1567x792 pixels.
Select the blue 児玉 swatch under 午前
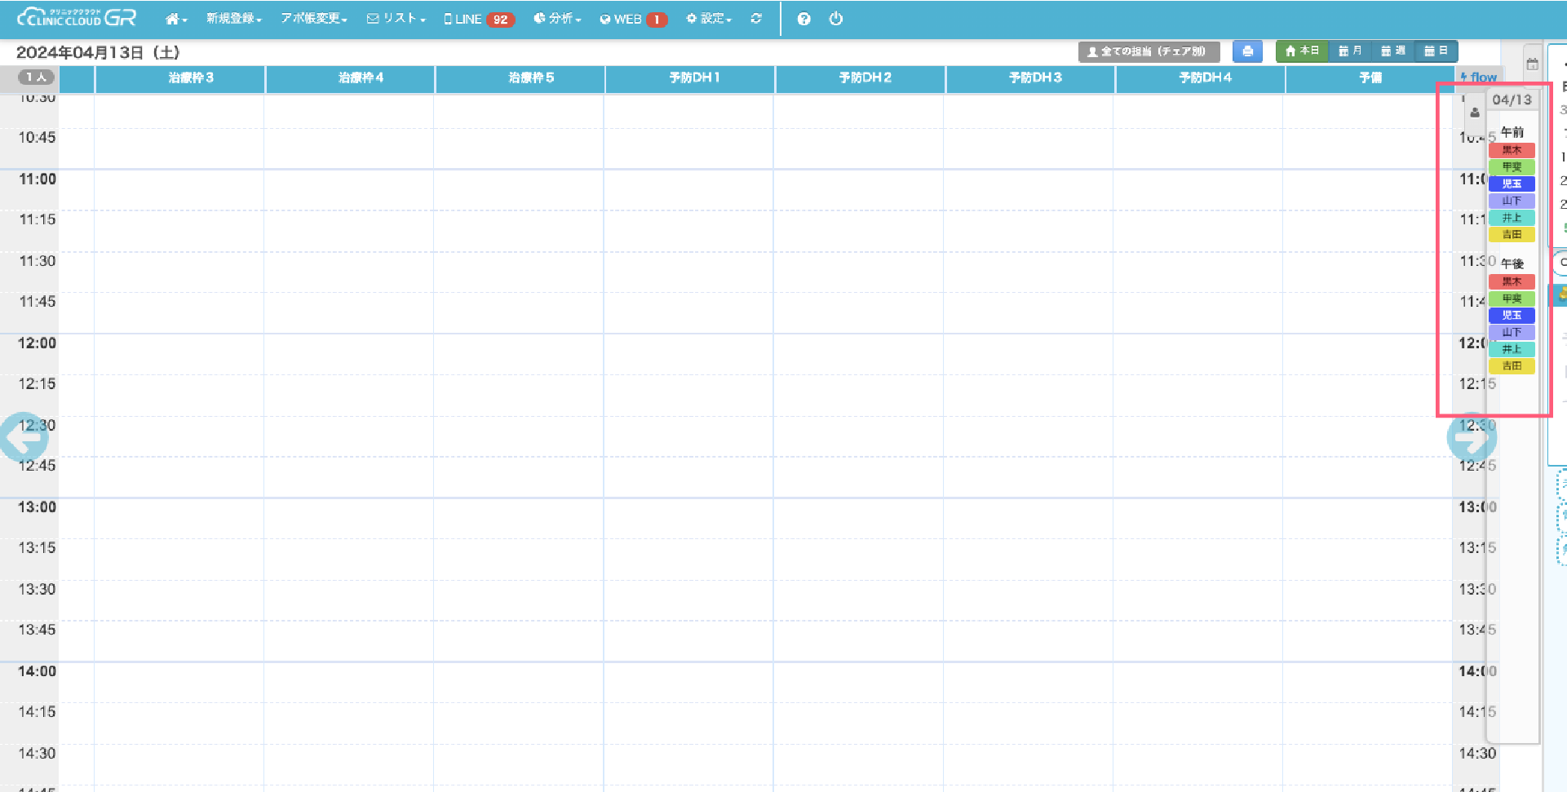click(x=1512, y=184)
